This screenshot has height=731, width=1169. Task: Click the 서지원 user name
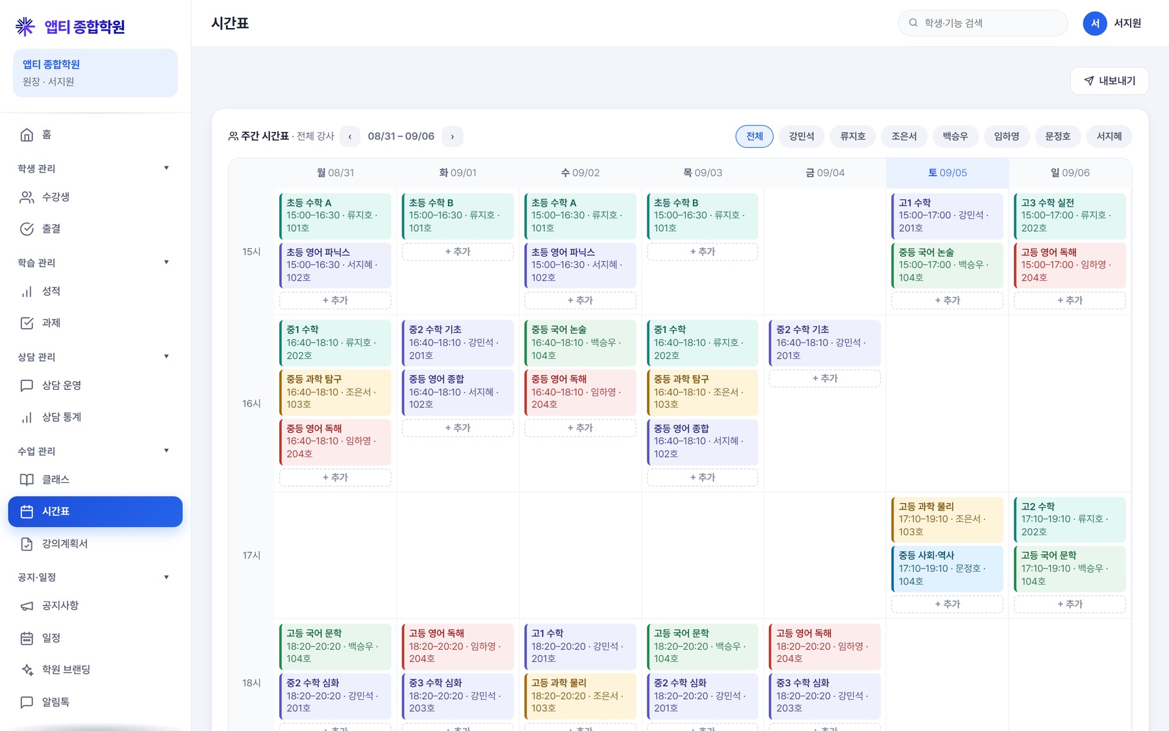(x=1127, y=23)
